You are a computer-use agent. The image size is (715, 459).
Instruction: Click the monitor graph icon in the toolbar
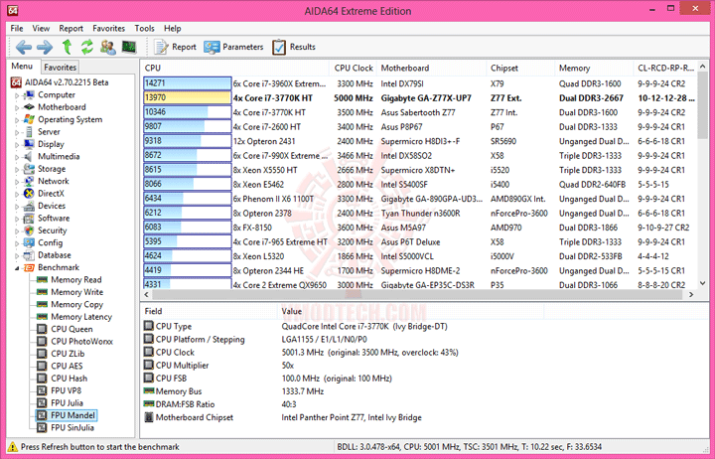click(129, 47)
